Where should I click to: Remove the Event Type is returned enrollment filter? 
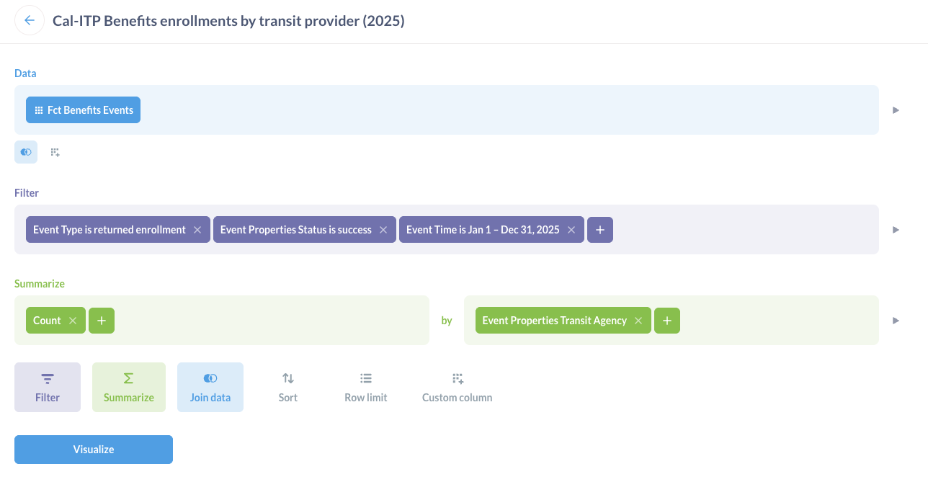(x=197, y=229)
